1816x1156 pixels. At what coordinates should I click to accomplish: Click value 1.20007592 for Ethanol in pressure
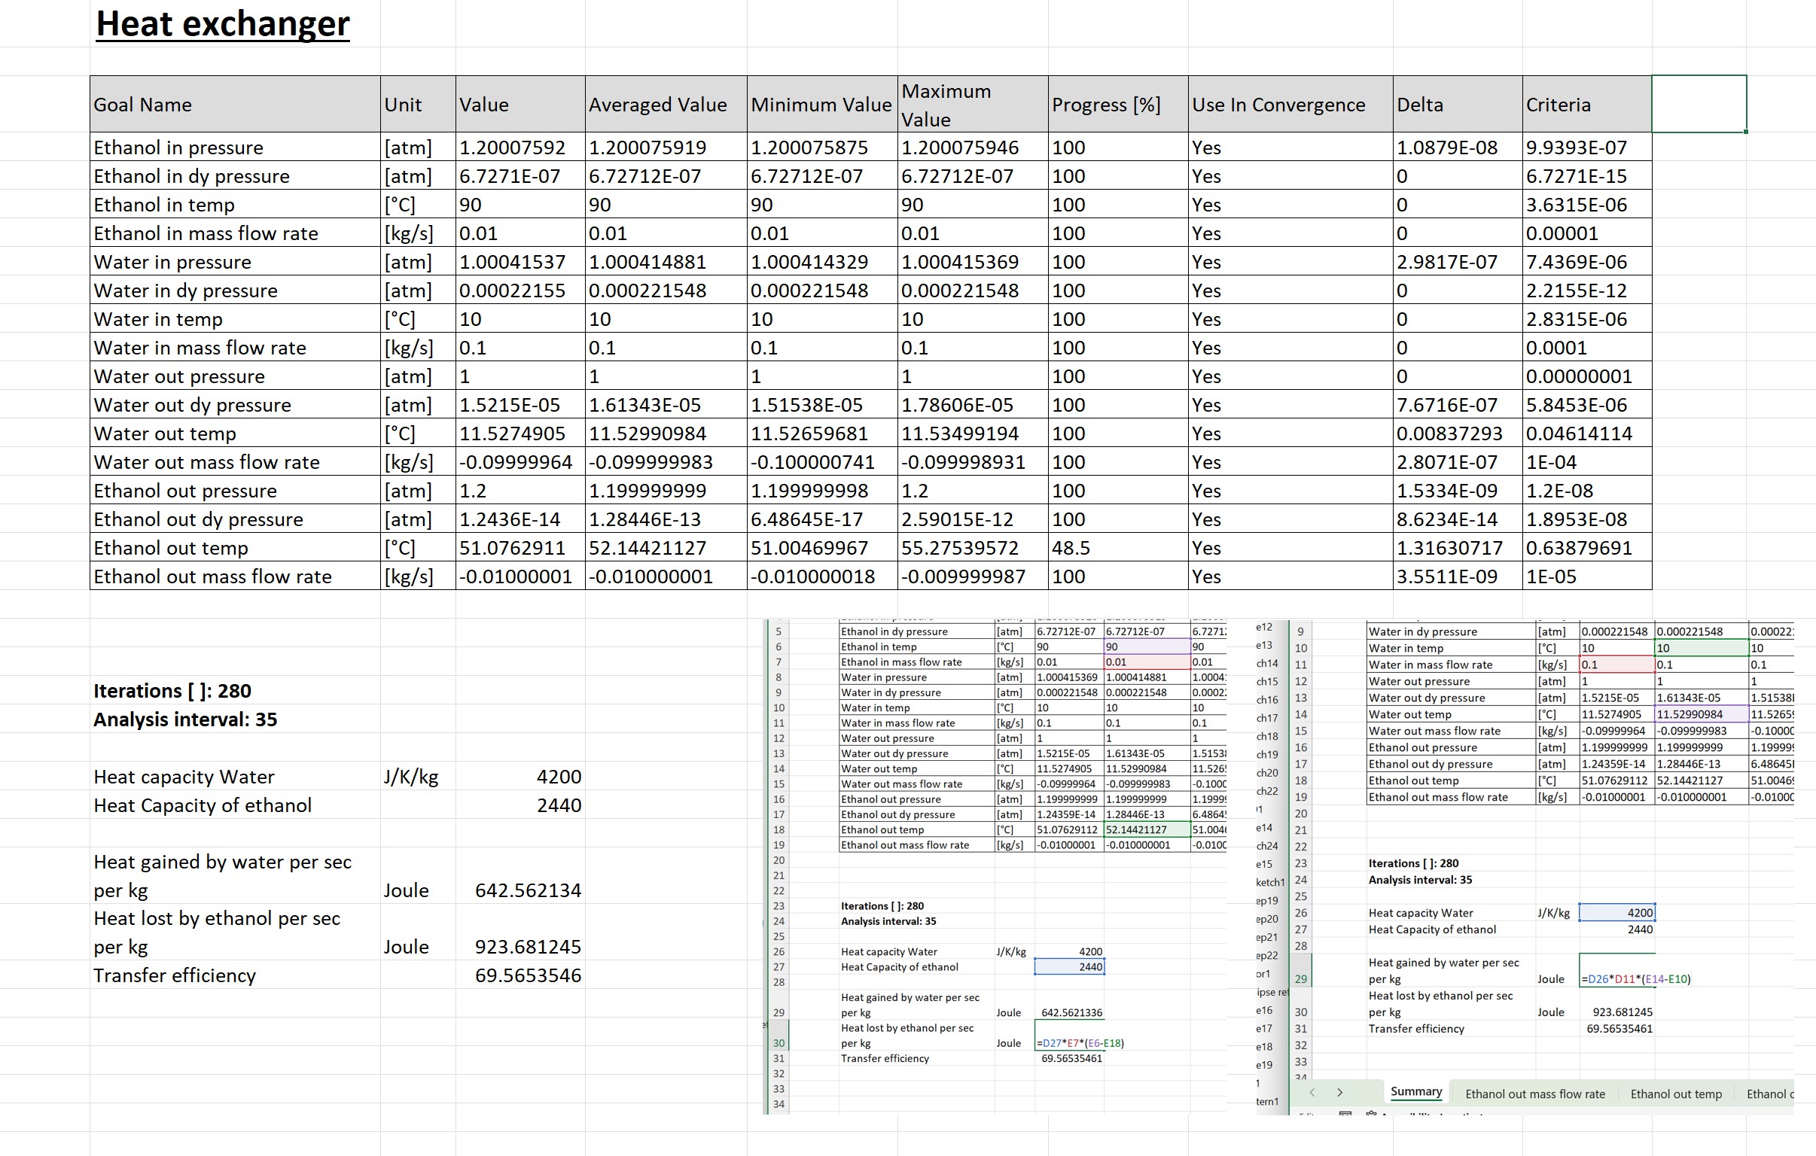coord(520,147)
